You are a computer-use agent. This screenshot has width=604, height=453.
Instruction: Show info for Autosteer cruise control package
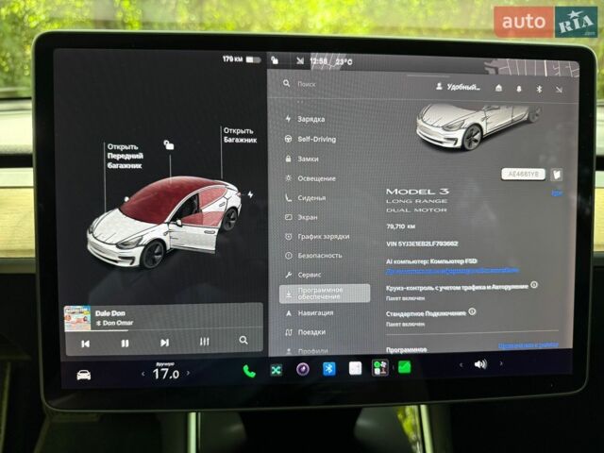pyautogui.click(x=534, y=285)
